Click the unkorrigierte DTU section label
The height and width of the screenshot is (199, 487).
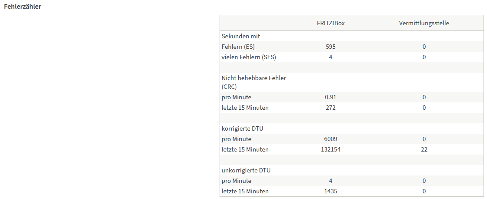(244, 170)
